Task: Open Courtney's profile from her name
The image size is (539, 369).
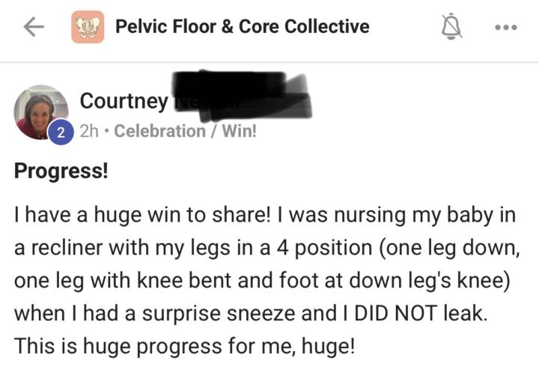Action: (124, 100)
